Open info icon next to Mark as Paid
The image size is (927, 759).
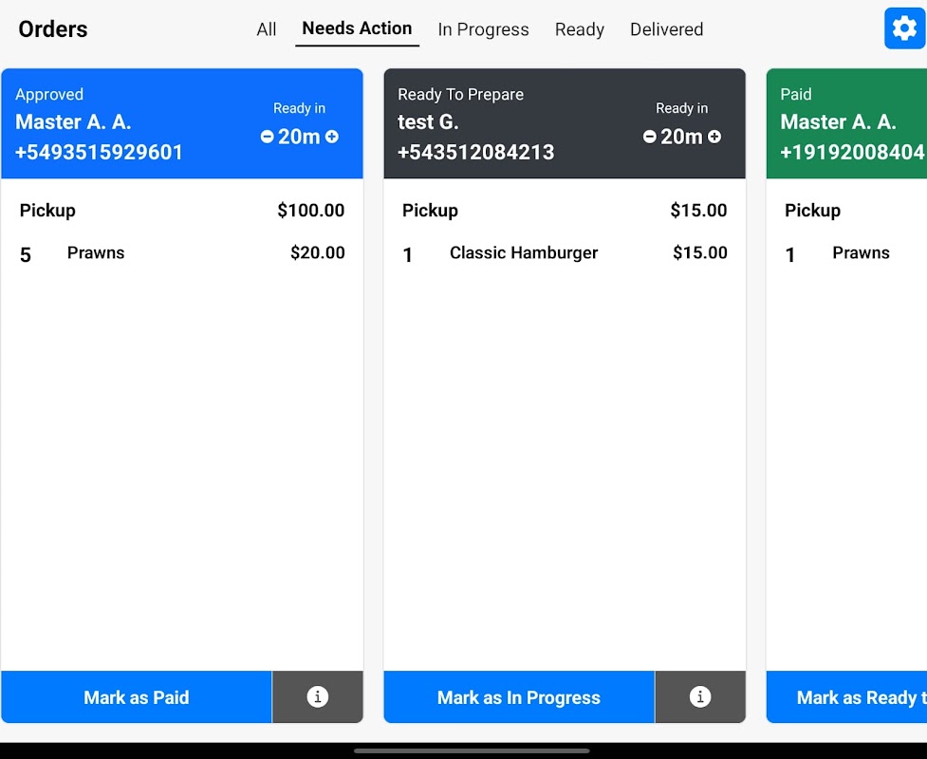pos(318,697)
